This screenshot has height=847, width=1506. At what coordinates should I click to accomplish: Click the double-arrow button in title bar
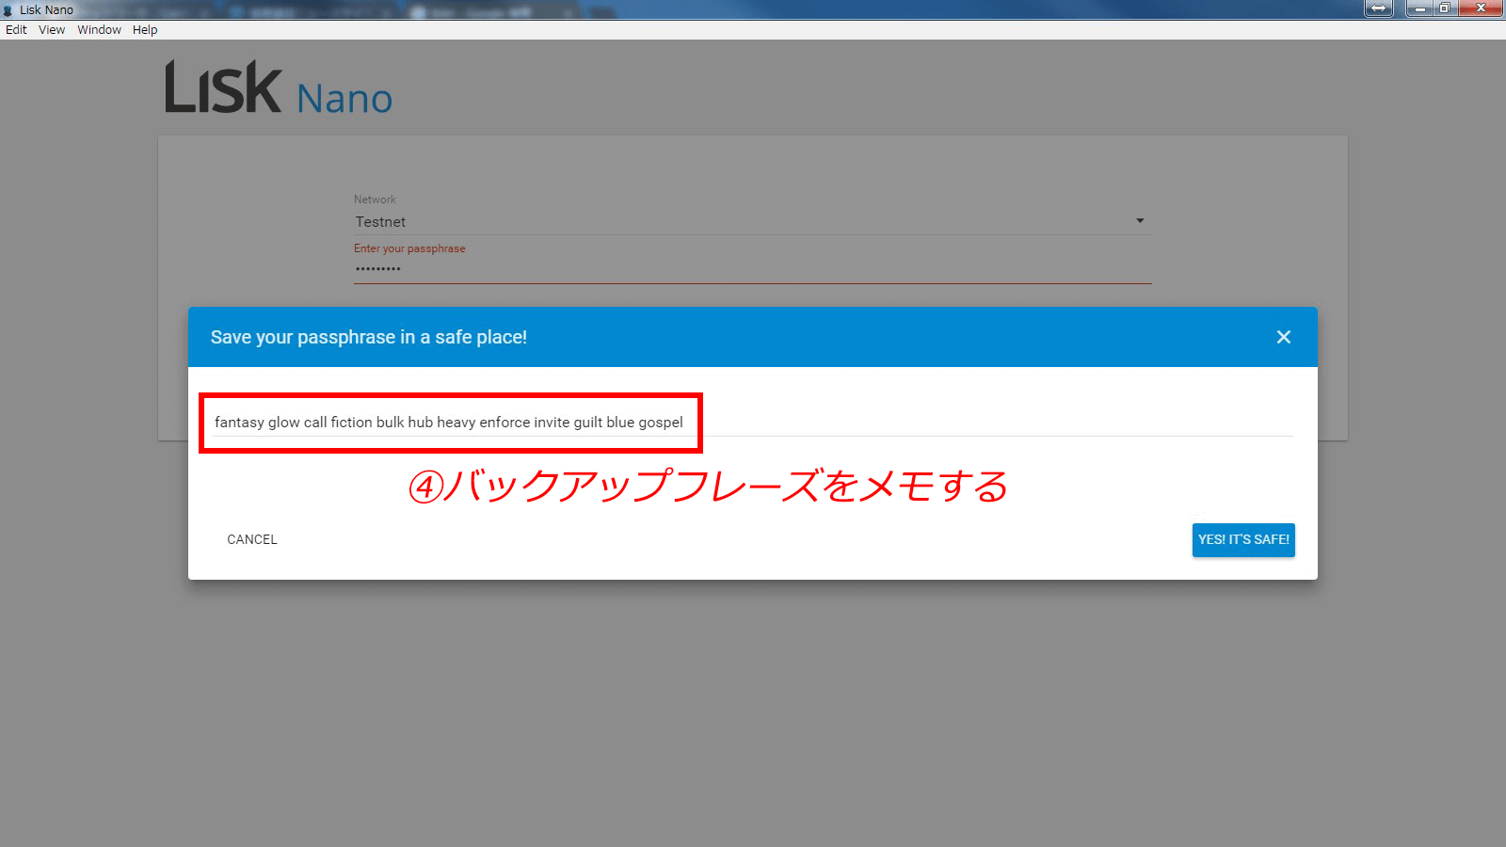[x=1379, y=8]
